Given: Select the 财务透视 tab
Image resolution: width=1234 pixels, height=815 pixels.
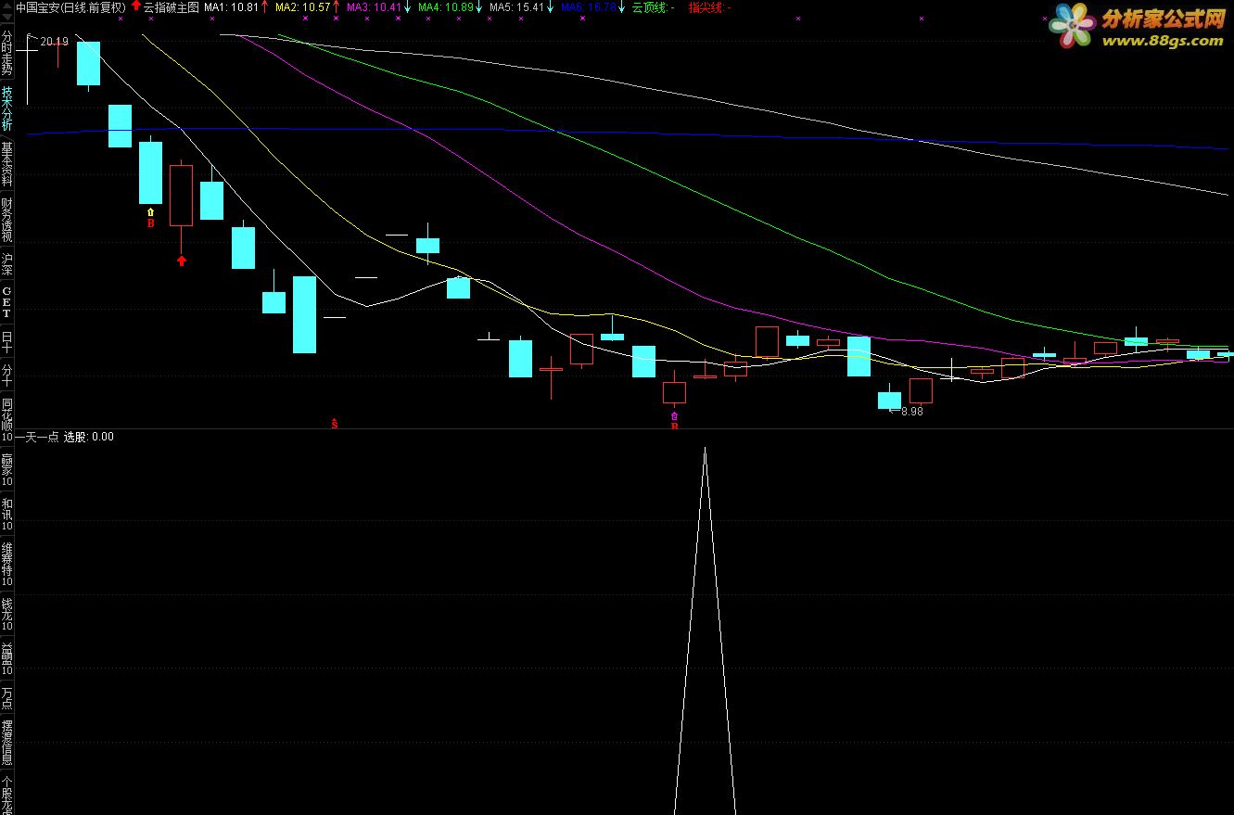Looking at the screenshot, I should pyautogui.click(x=7, y=220).
